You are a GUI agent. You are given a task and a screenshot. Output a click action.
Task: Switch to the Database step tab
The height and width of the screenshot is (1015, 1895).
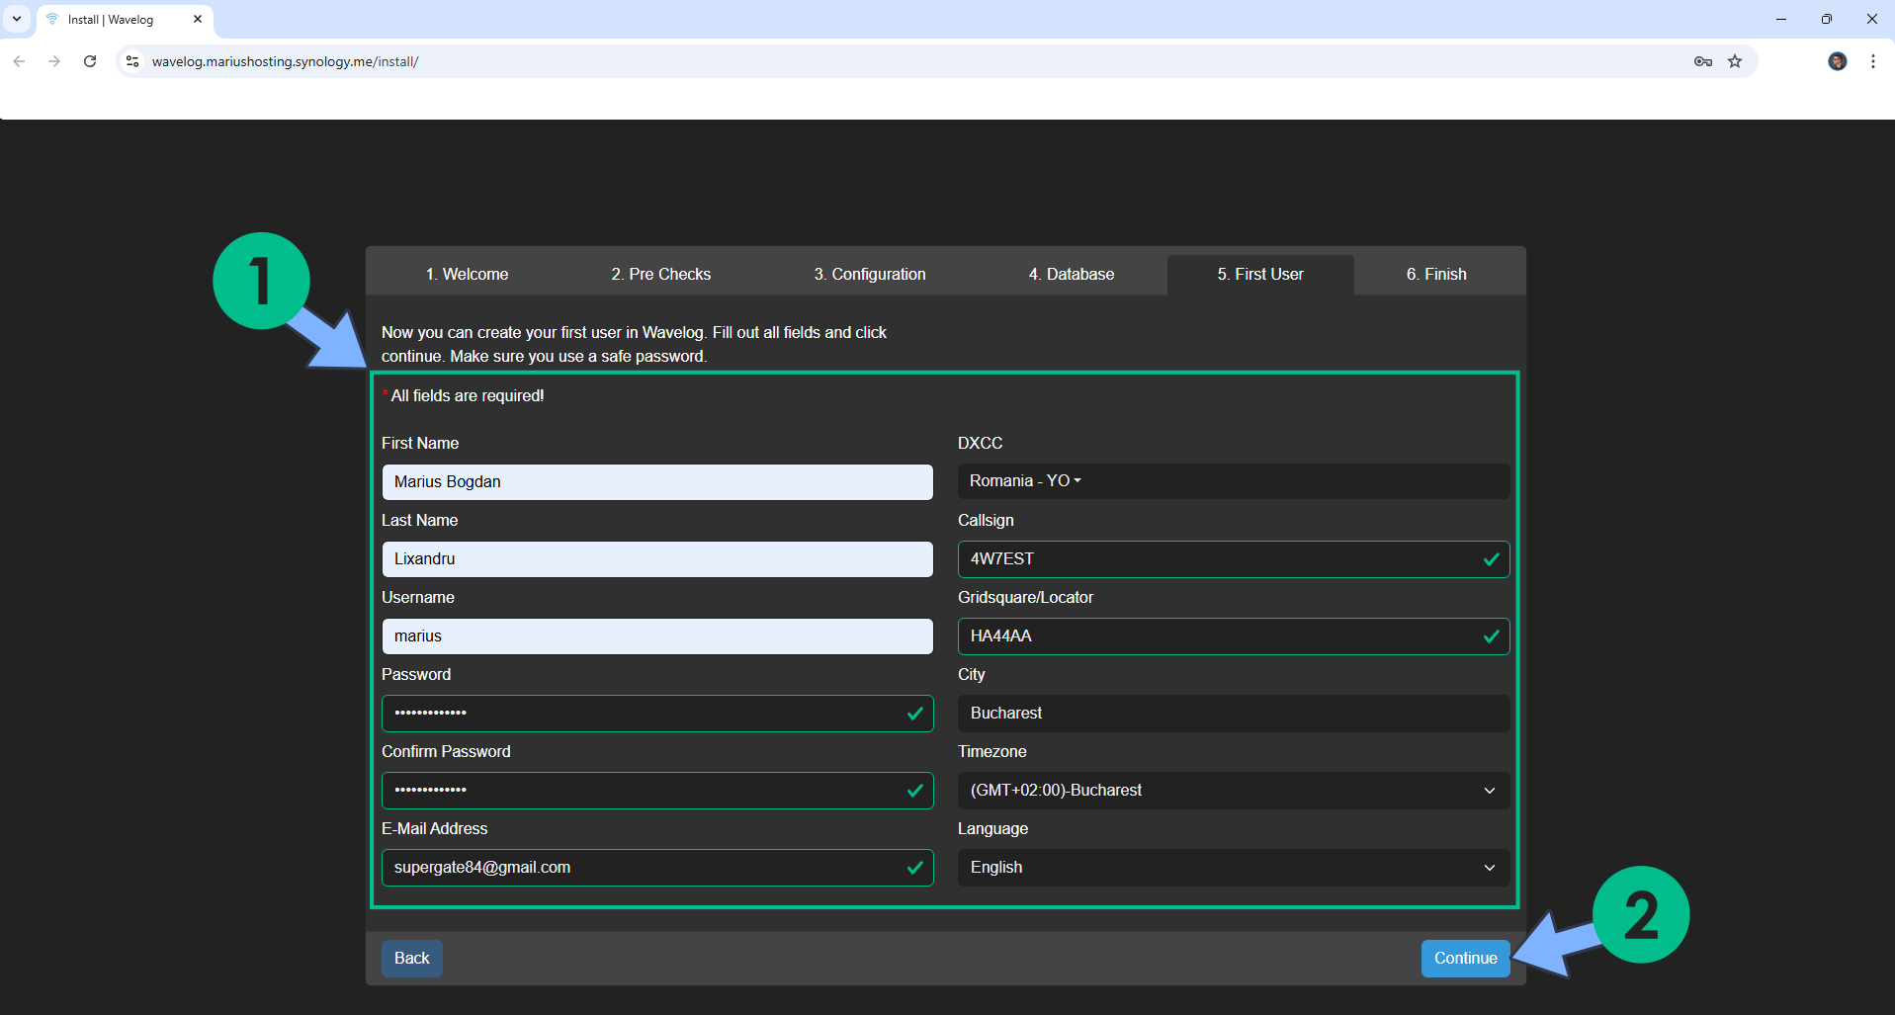[1072, 274]
